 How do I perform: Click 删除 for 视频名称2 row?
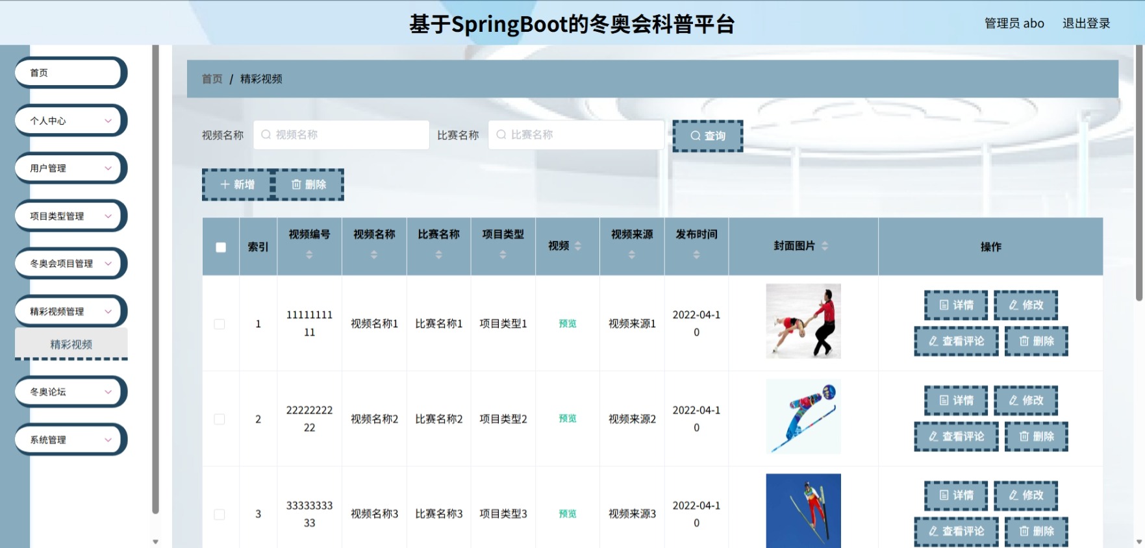(x=1037, y=436)
